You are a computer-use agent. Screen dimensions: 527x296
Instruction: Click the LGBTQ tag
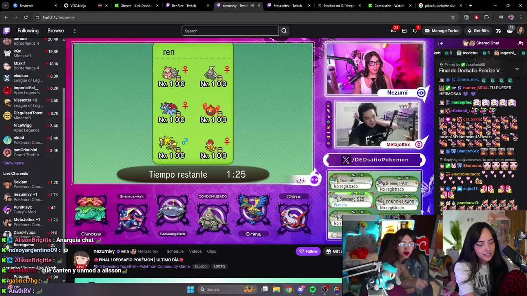click(219, 266)
